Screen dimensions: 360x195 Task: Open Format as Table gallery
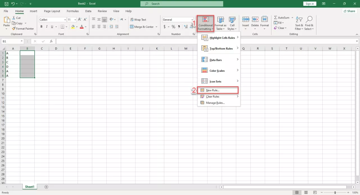tap(220, 23)
